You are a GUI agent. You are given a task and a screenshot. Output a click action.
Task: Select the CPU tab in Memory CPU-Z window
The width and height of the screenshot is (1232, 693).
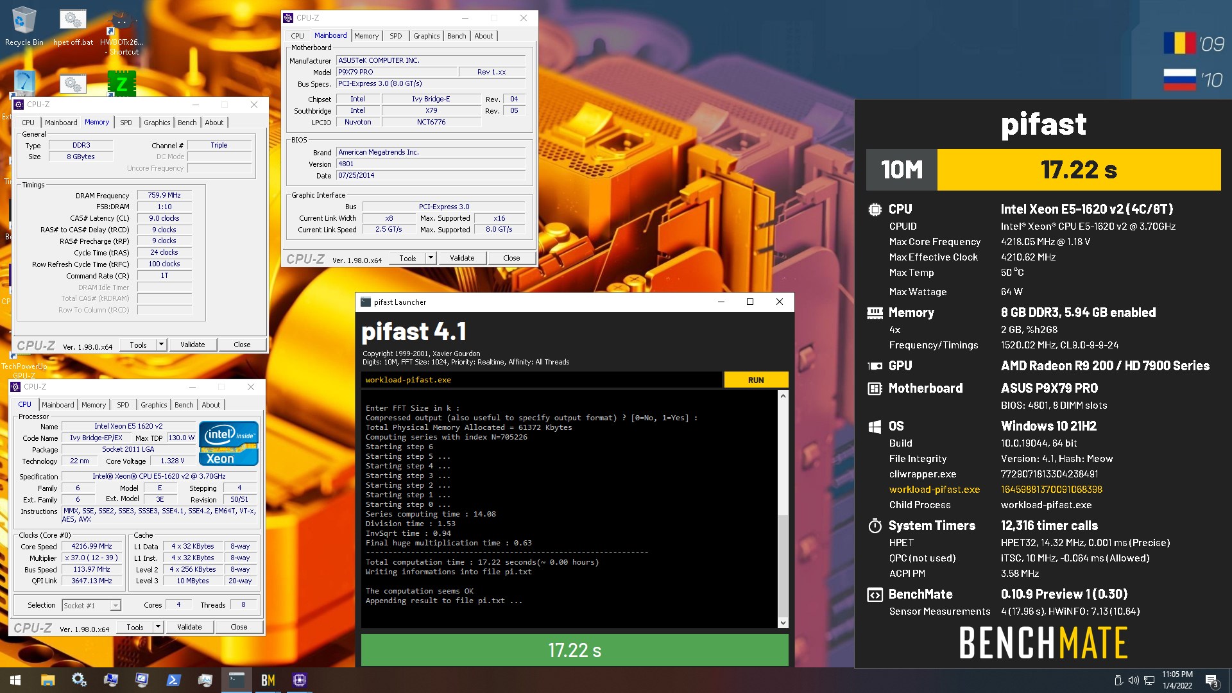click(x=28, y=123)
